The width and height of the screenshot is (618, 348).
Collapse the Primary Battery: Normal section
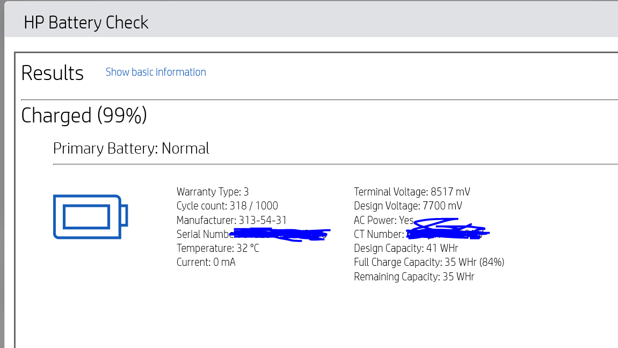[x=131, y=148]
